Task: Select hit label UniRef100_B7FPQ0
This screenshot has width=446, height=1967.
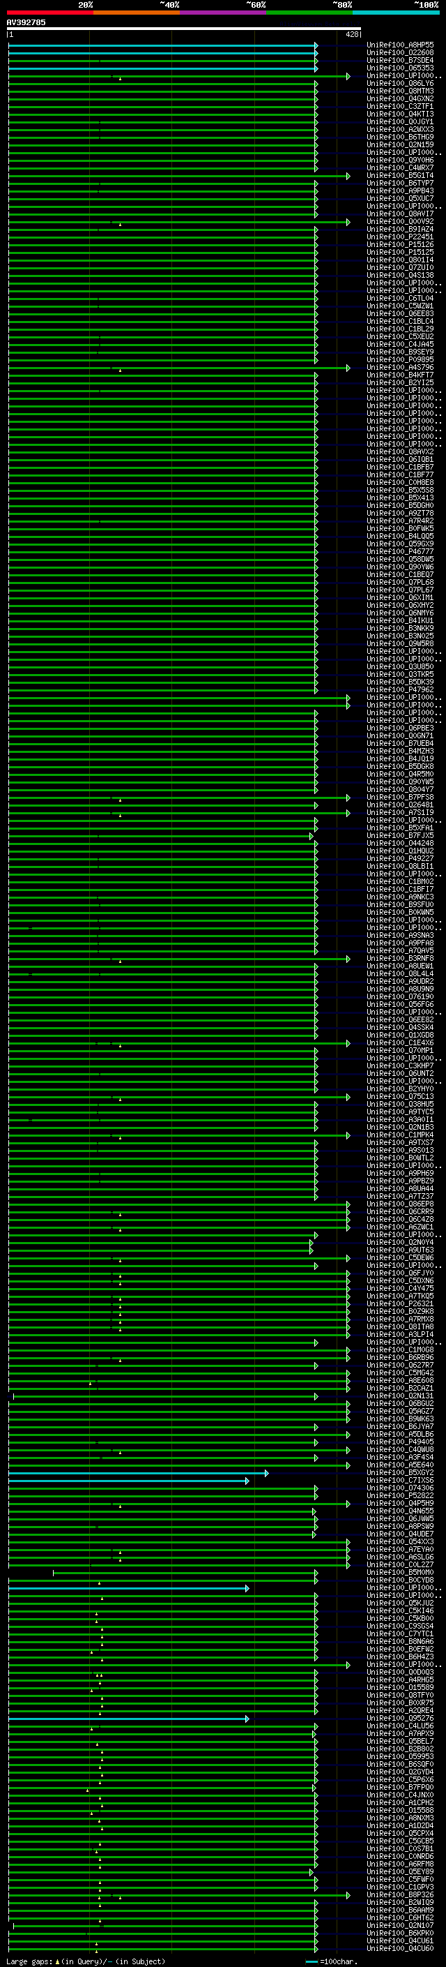Action: (400, 1787)
